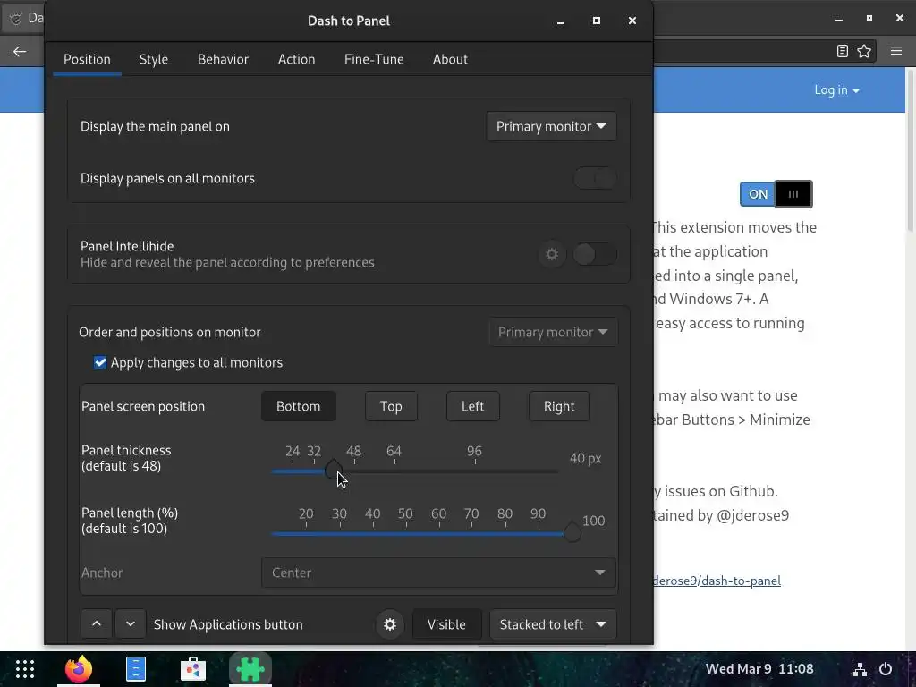Open the browser hamburger menu
The image size is (916, 687).
(896, 51)
